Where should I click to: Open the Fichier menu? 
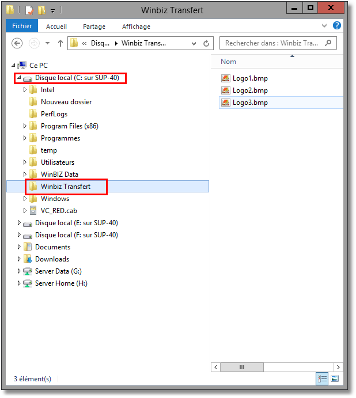(x=22, y=26)
